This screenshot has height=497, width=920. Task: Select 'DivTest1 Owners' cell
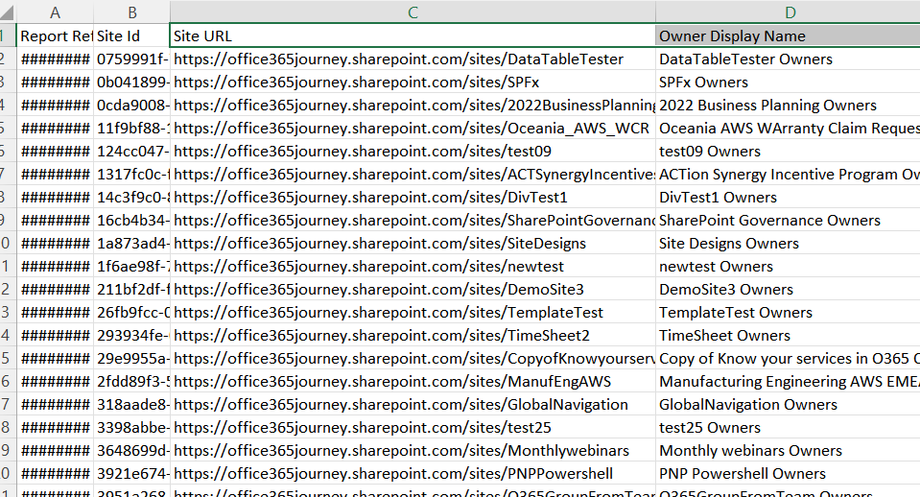[x=788, y=197]
